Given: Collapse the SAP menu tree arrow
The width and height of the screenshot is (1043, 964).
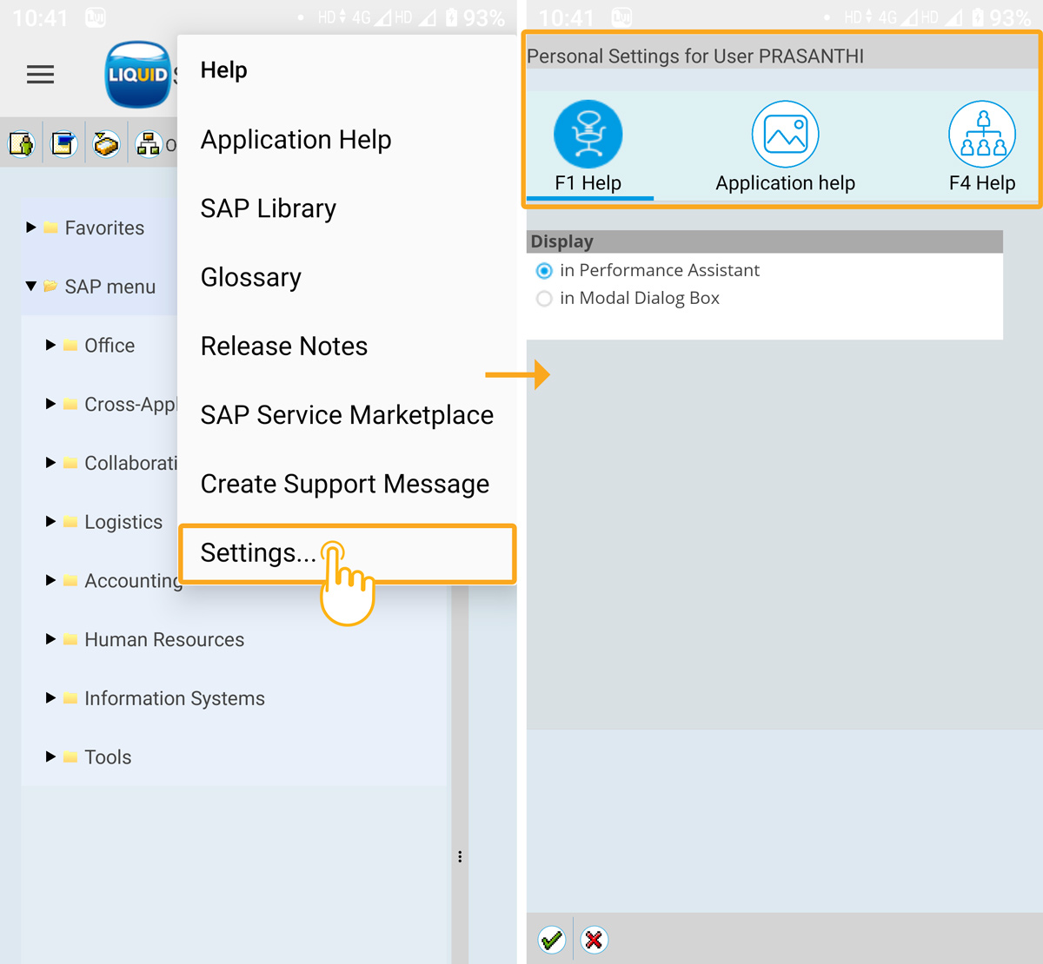Looking at the screenshot, I should click(x=31, y=286).
